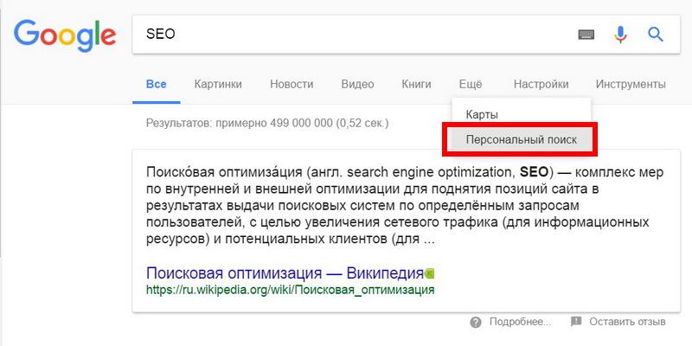Image resolution: width=692 pixels, height=346 pixels.
Task: Click the question mark icon near Подробнее
Action: coord(475,322)
